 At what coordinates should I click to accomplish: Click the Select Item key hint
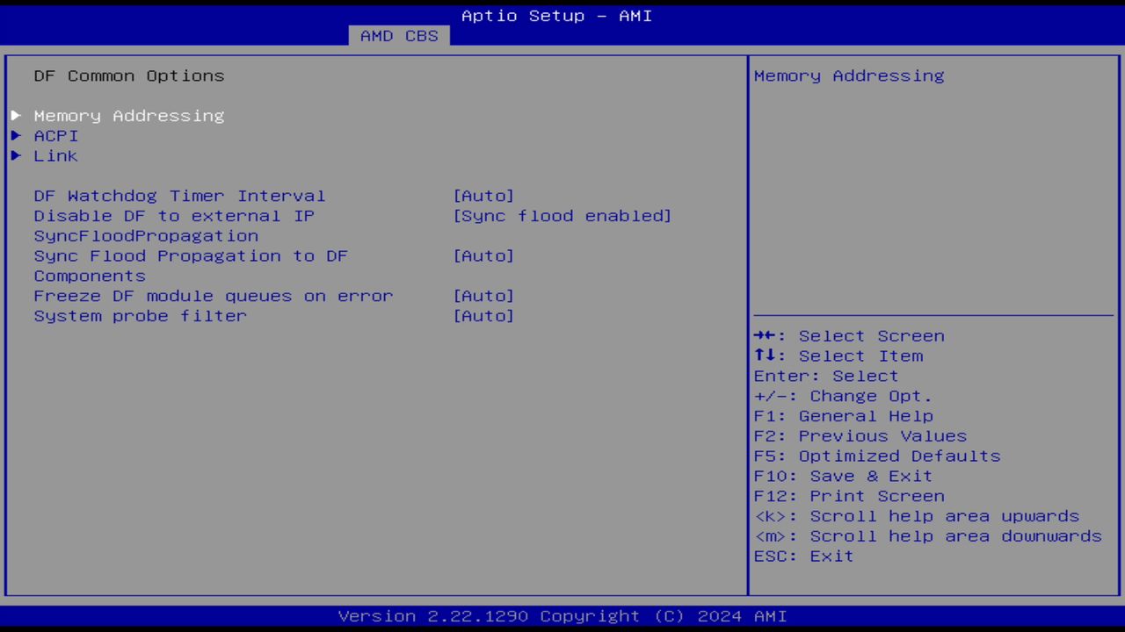click(x=838, y=356)
